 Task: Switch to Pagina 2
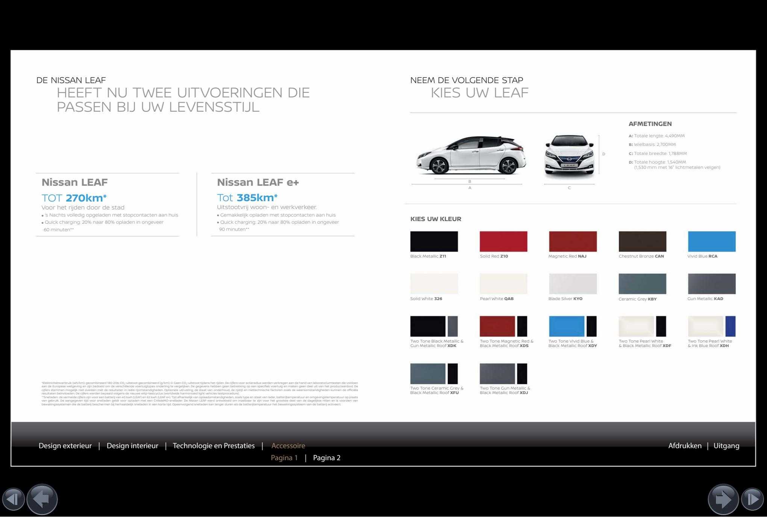(327, 458)
